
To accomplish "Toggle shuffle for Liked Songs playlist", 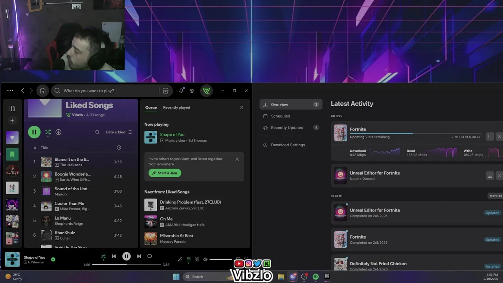I will pos(48,132).
